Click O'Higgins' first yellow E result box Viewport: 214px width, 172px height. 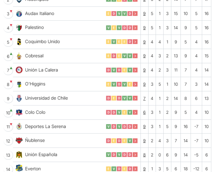click(108, 84)
